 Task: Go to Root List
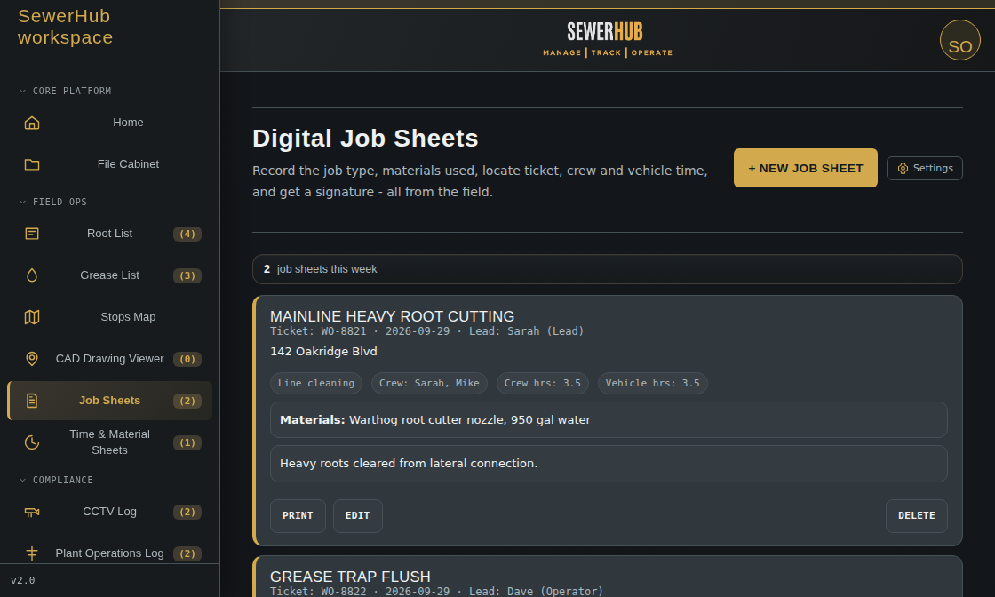coord(110,234)
